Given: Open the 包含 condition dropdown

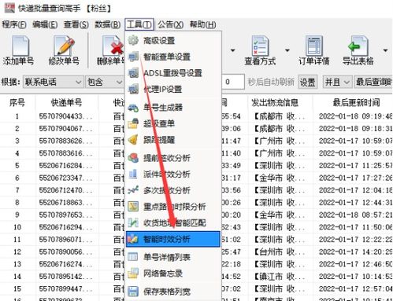Looking at the screenshot, I should 105,83.
